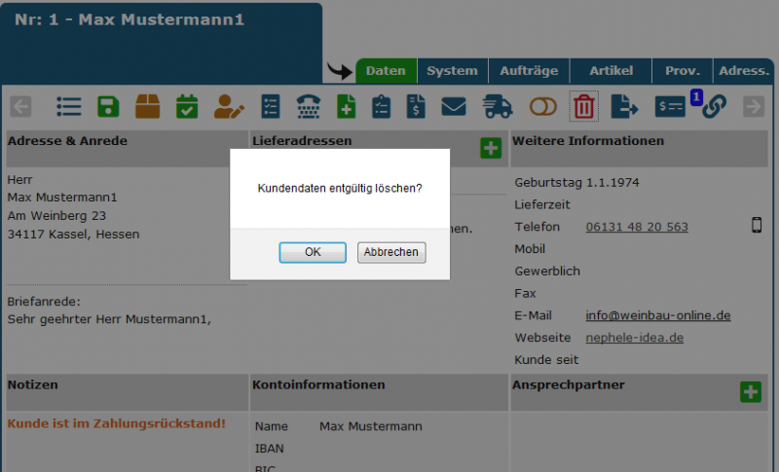Open the green calendar check icon

[x=187, y=106]
